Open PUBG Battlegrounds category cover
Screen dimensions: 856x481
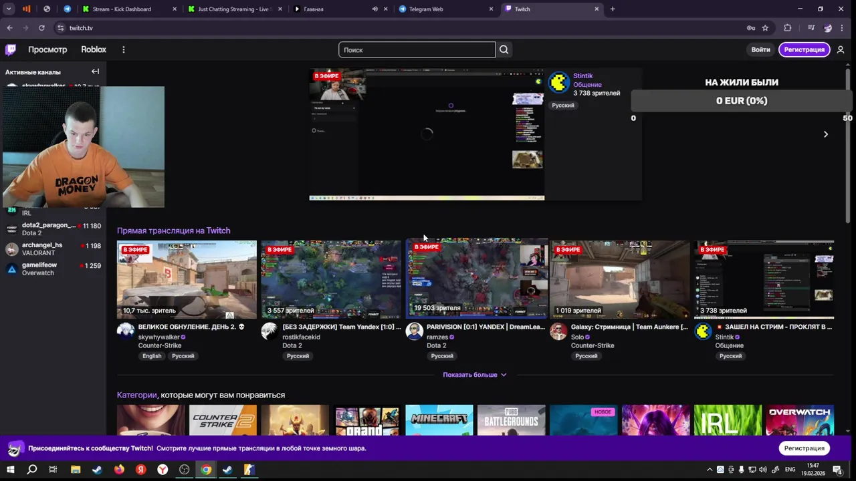coord(512,420)
